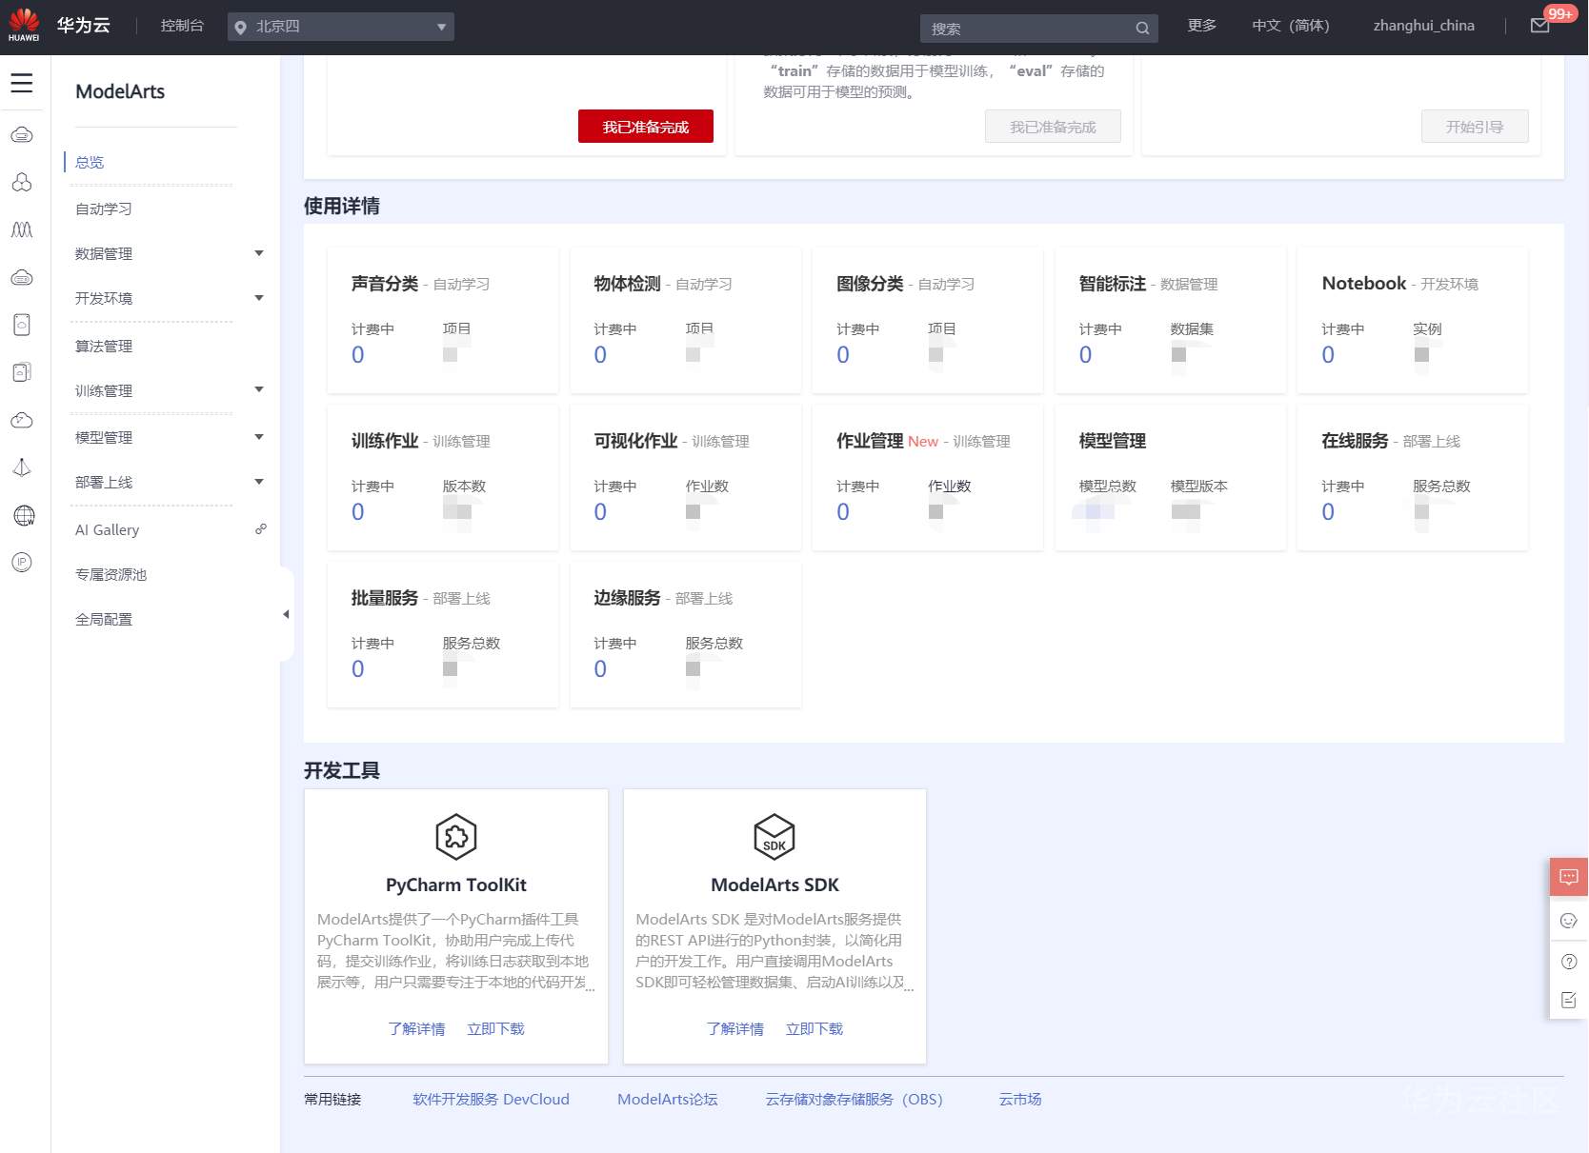The height and width of the screenshot is (1153, 1589).
Task: Open the 边缘服务 card
Action: [x=686, y=634]
